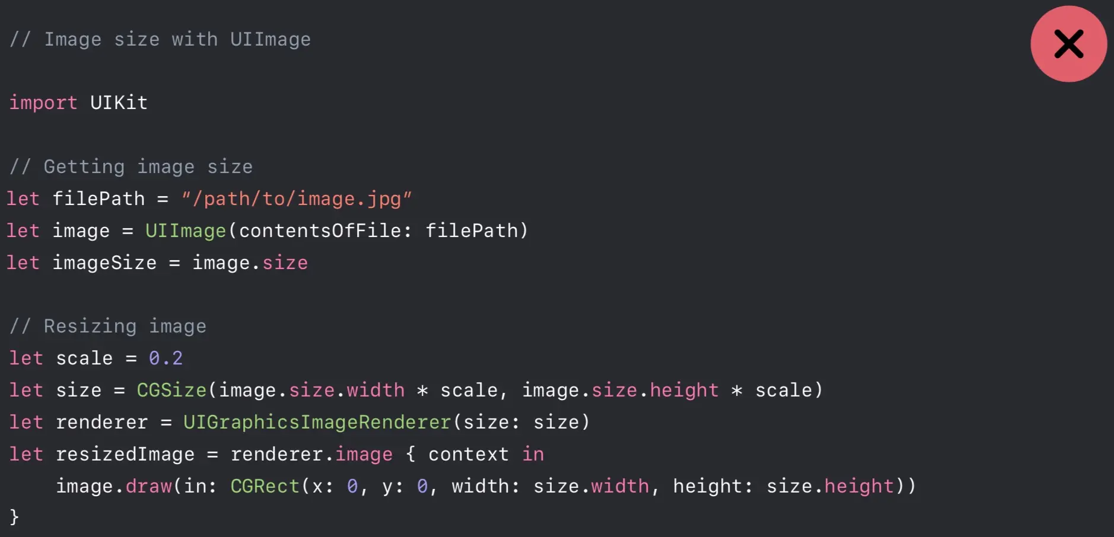This screenshot has width=1114, height=537.
Task: Click the 'imageSize' variable name
Action: point(104,263)
